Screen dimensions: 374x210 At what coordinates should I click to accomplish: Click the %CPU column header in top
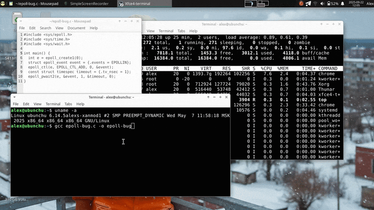click(266, 69)
